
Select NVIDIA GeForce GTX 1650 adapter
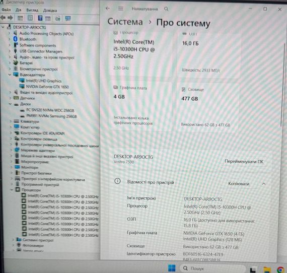pos(47,87)
